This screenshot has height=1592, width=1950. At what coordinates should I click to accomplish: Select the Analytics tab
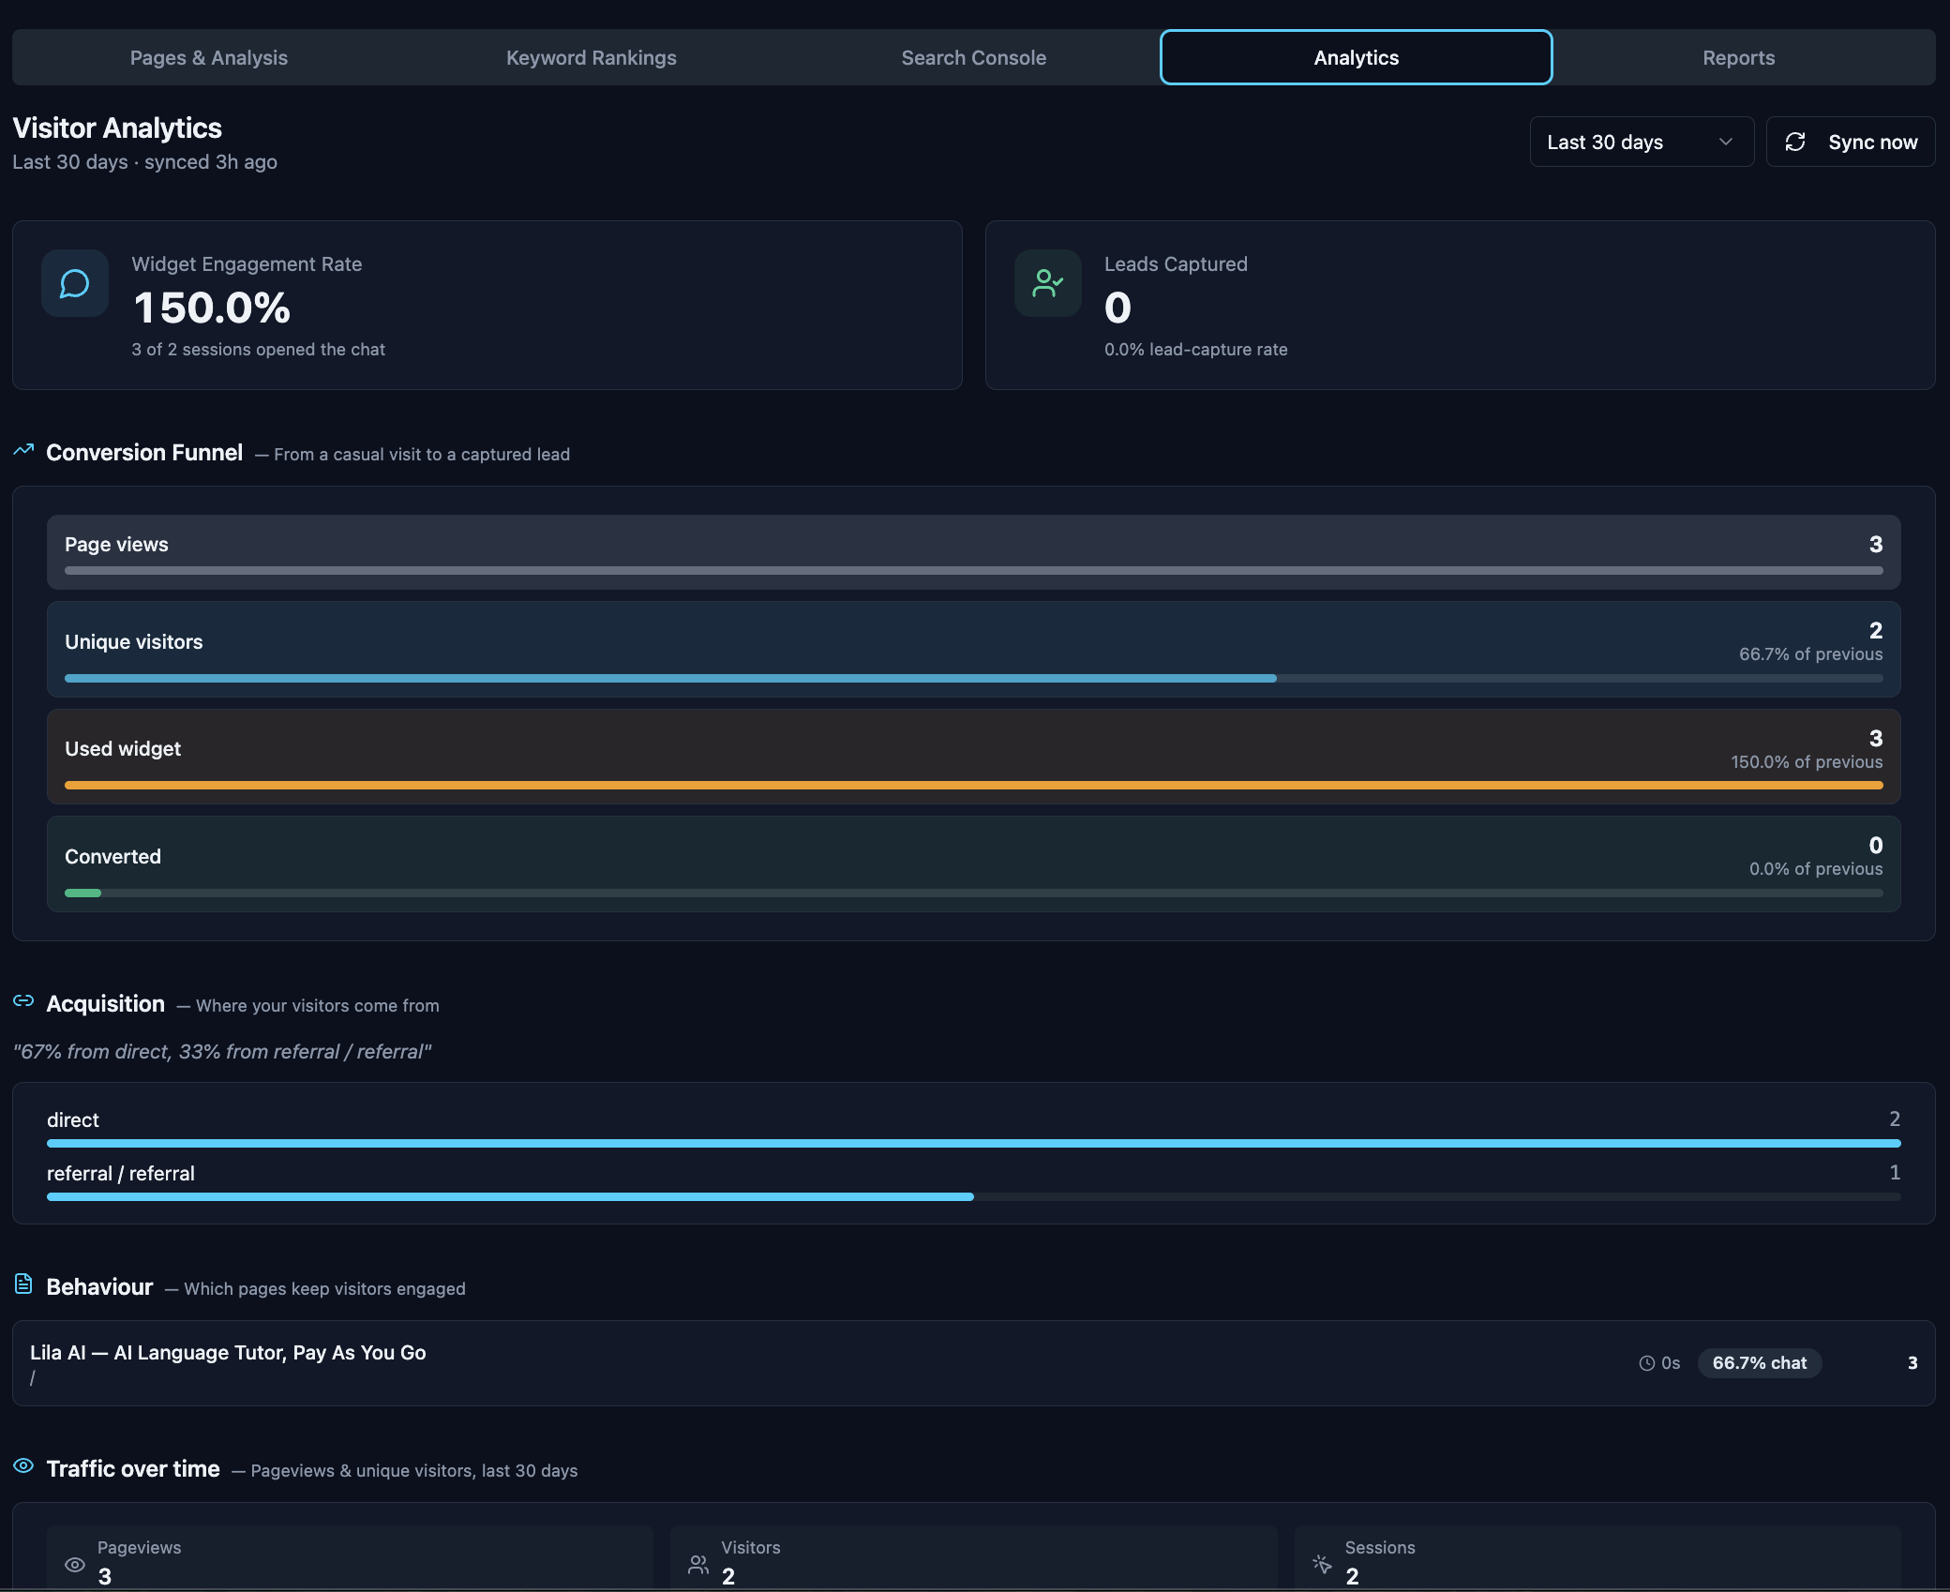pos(1356,57)
